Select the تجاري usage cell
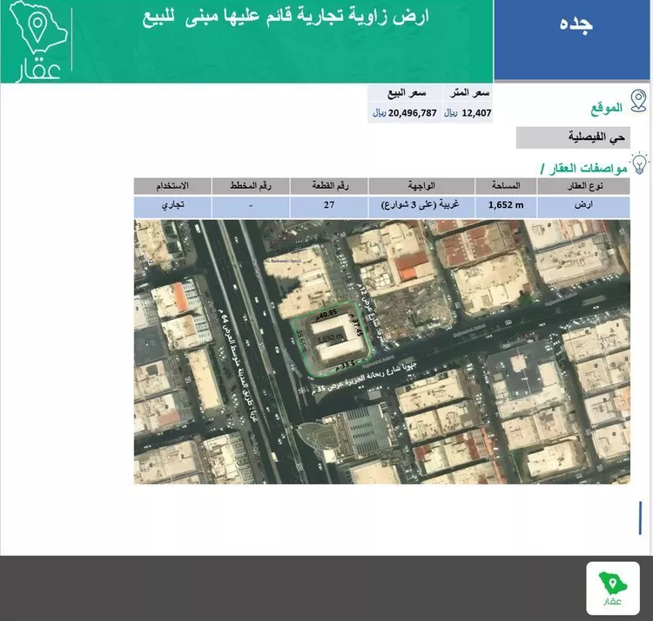The height and width of the screenshot is (621, 653). [172, 207]
